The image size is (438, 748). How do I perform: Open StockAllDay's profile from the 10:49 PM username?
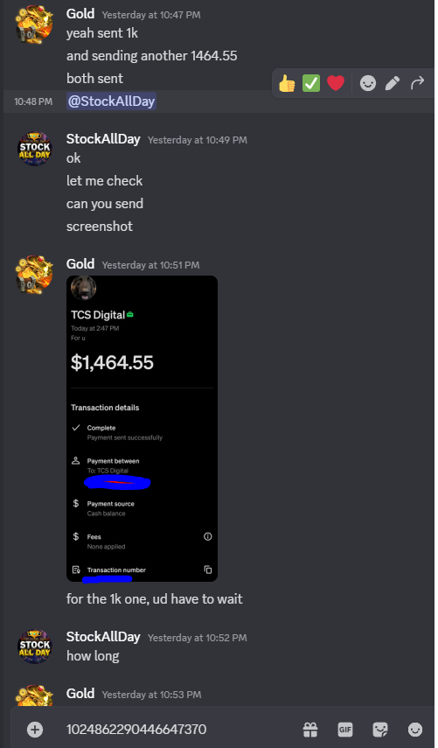[103, 139]
